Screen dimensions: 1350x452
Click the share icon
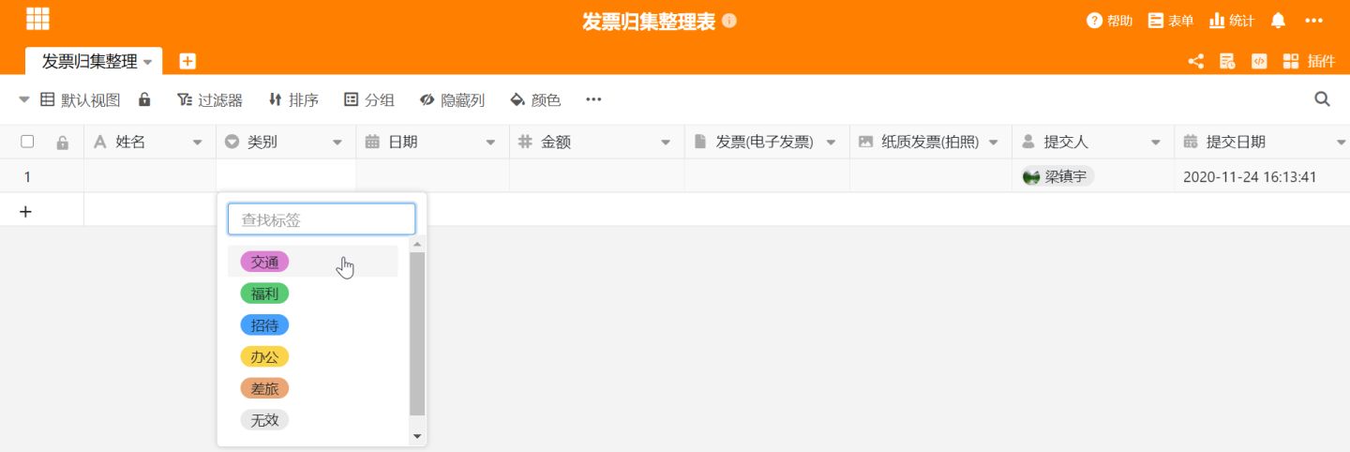point(1195,61)
